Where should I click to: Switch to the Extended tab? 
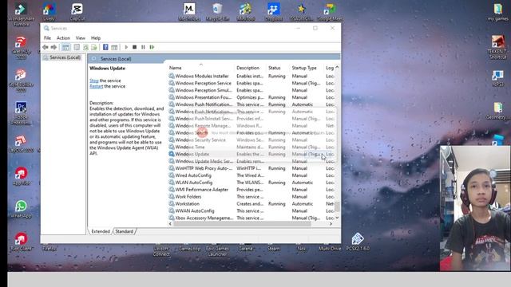101,231
